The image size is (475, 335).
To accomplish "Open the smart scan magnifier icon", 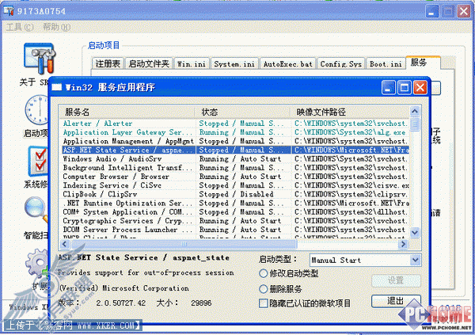I will pos(36,210).
